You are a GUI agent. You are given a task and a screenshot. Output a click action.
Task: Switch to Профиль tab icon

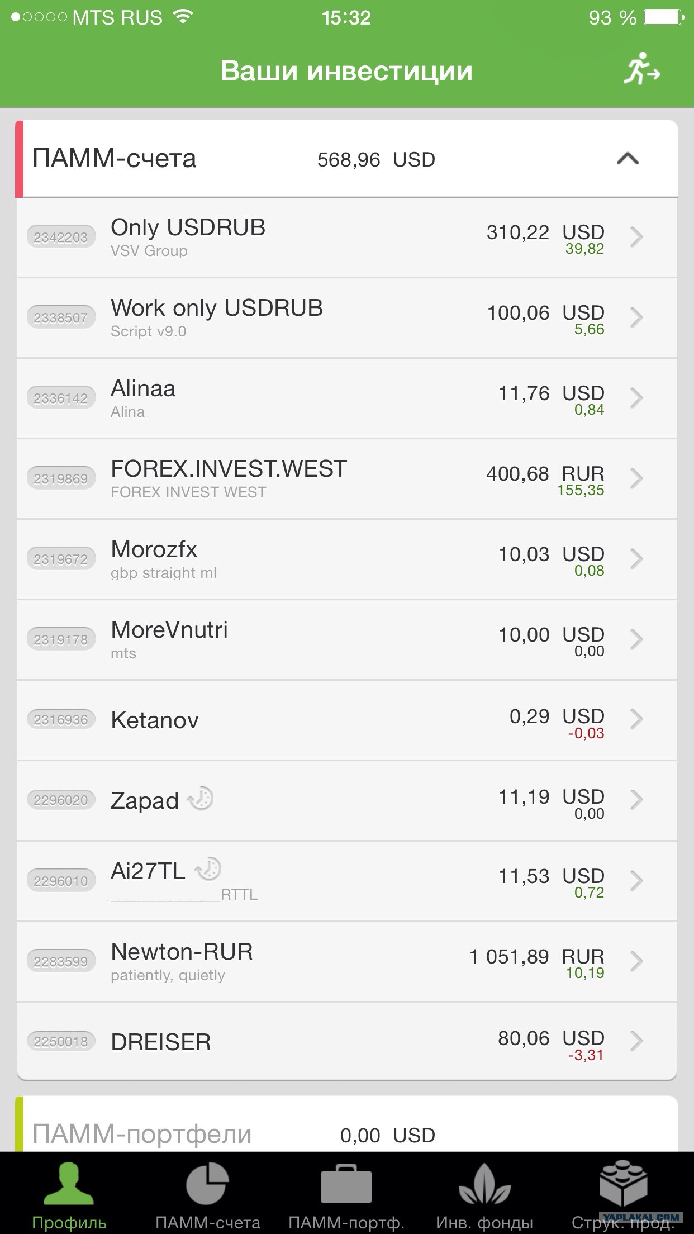(69, 1183)
